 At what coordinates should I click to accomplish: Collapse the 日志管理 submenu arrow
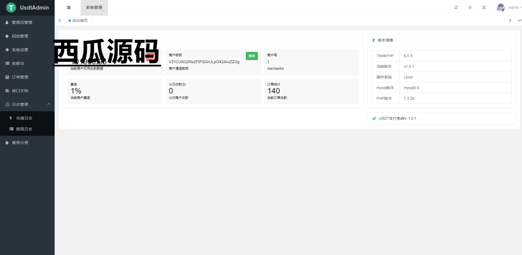(x=49, y=104)
